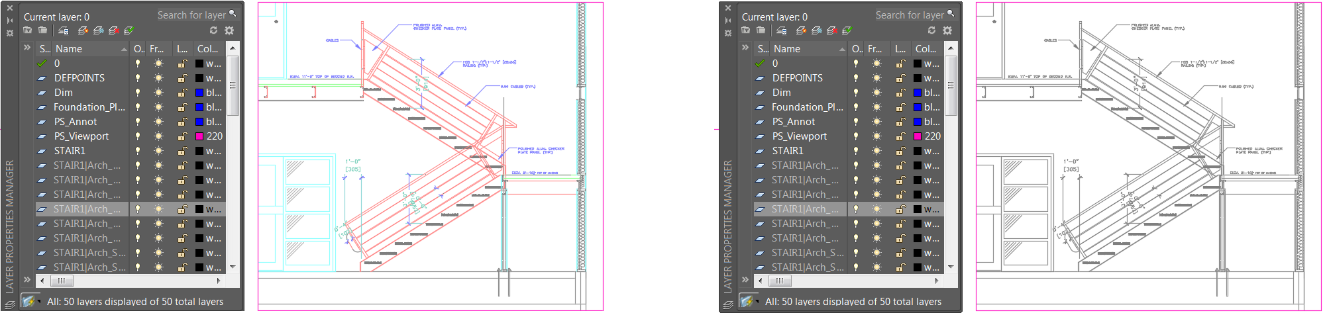
Task: Select the Foundation_Pl layer row in right panel
Action: [x=849, y=107]
